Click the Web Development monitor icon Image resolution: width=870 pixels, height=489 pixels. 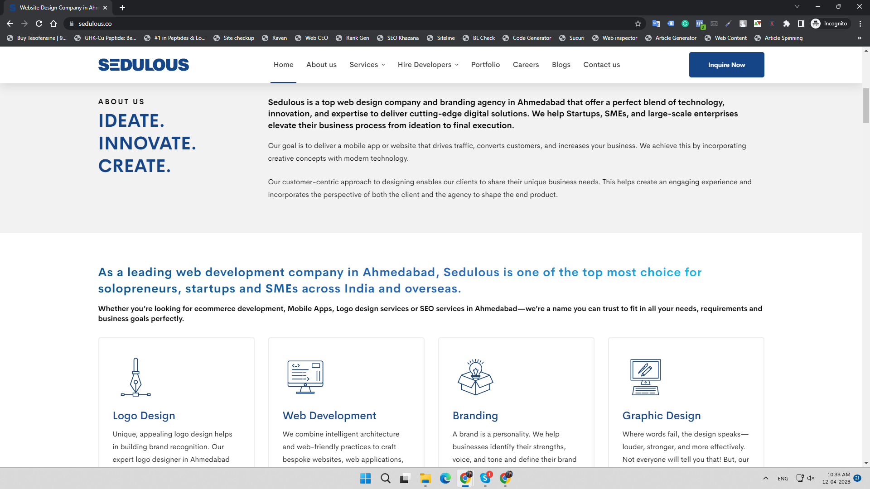pos(305,377)
